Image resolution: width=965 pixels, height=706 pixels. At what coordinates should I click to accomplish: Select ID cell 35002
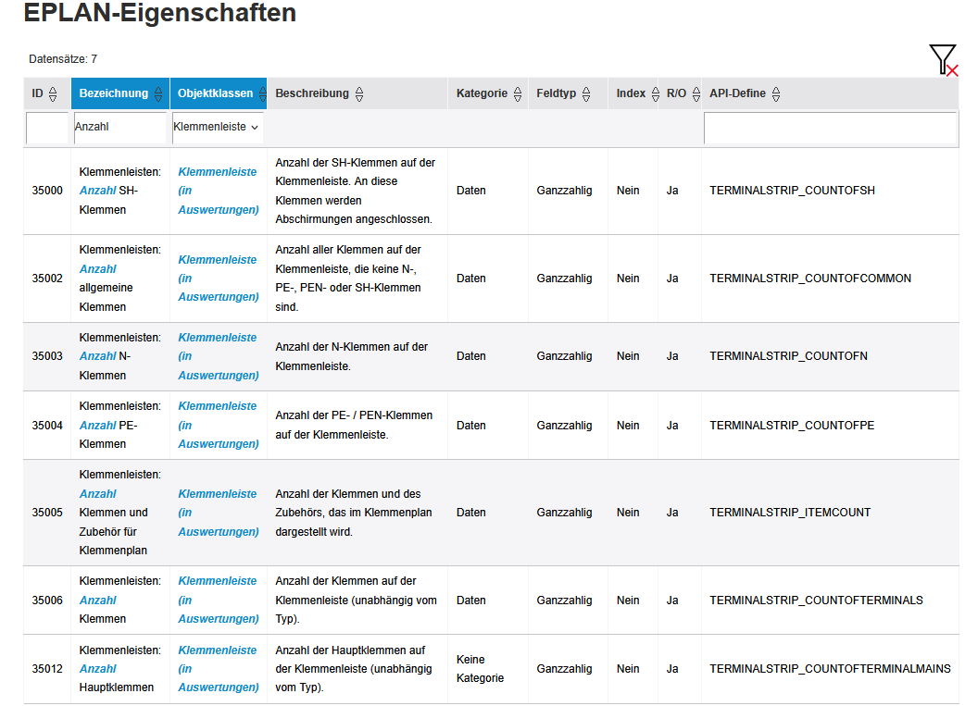(47, 278)
